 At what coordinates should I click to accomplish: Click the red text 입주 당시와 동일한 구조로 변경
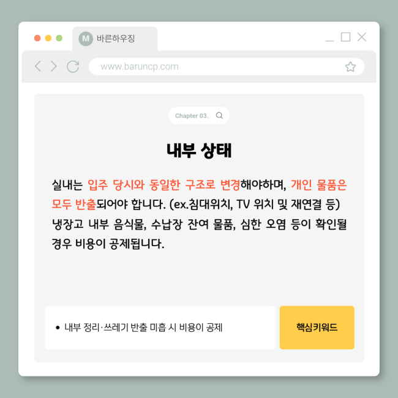[x=163, y=185]
